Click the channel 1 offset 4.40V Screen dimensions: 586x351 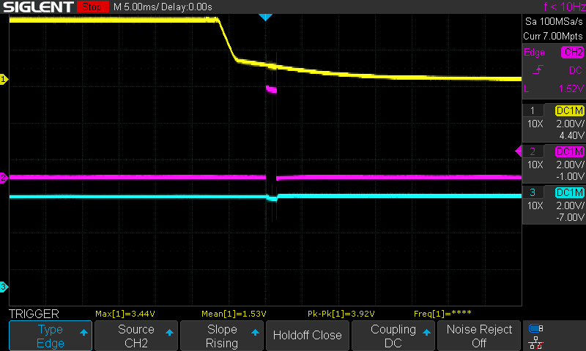click(571, 135)
